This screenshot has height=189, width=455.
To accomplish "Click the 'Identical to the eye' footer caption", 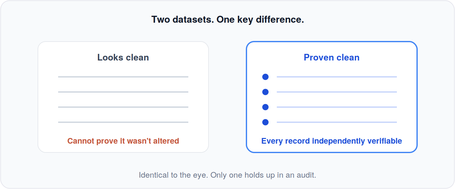I will 227,175.
